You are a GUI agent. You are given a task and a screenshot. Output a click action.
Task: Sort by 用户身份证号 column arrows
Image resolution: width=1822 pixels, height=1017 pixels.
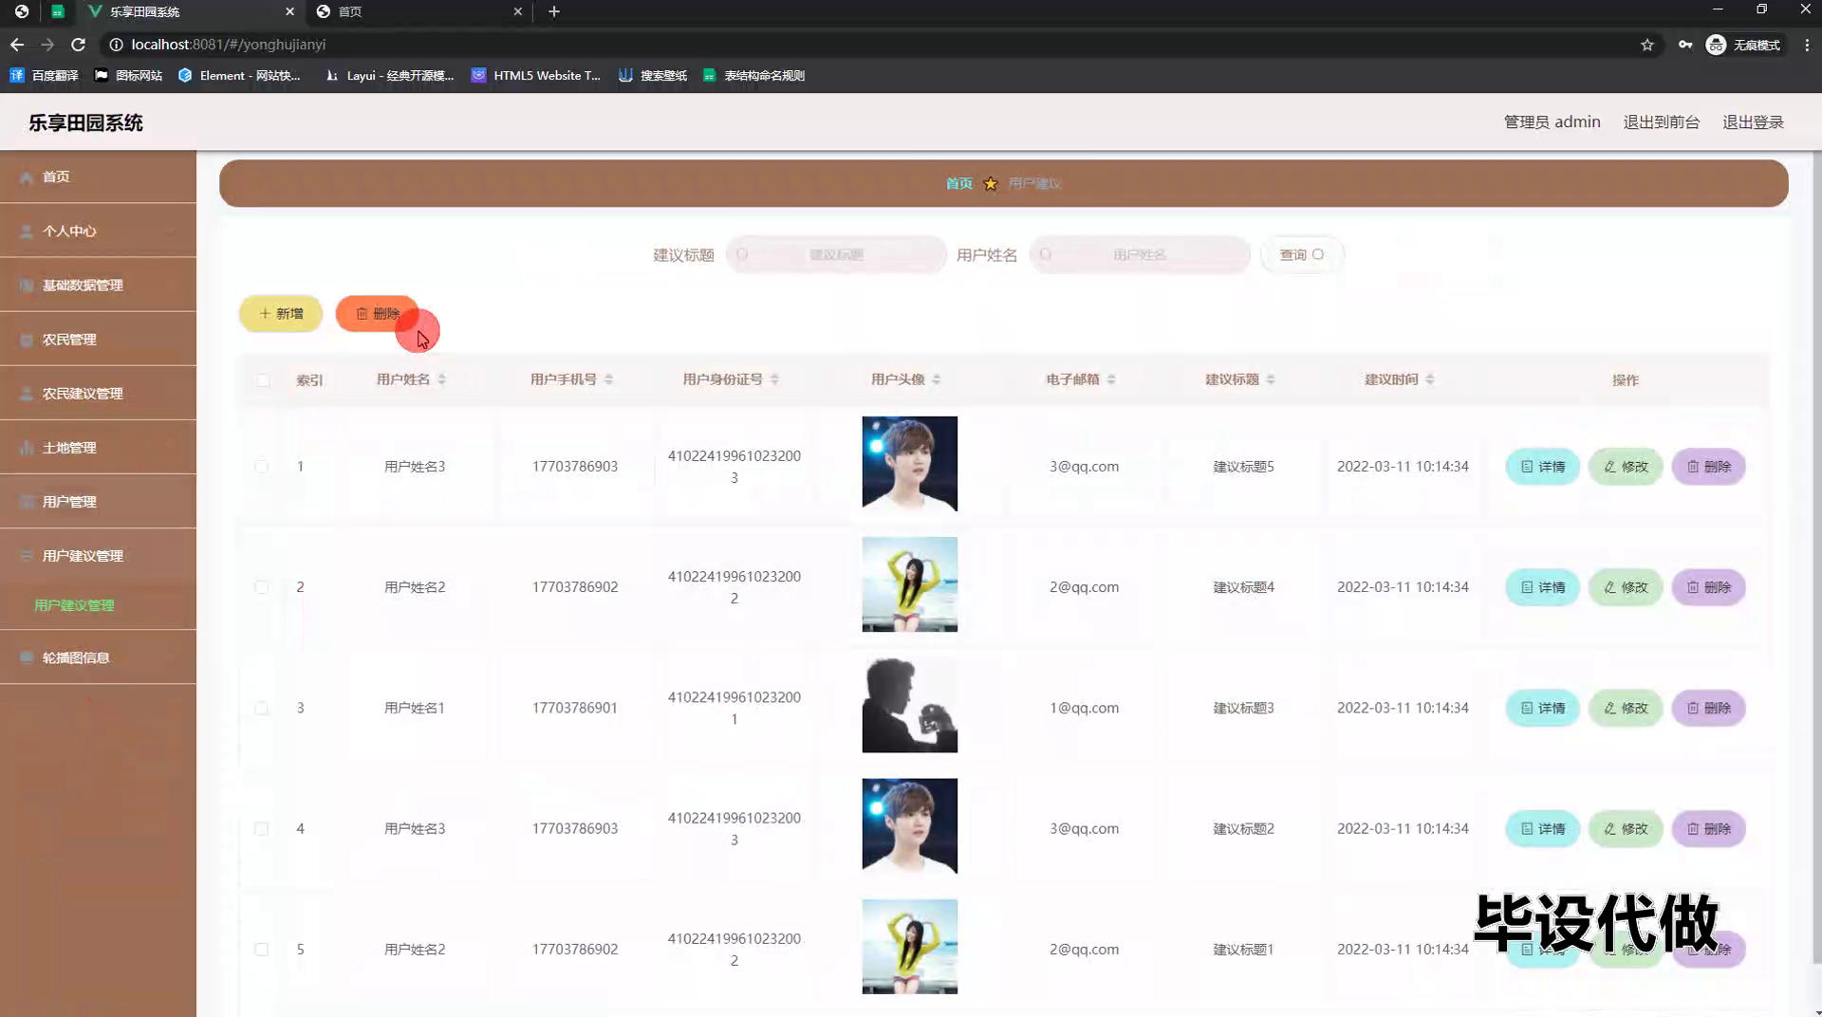pyautogui.click(x=775, y=379)
